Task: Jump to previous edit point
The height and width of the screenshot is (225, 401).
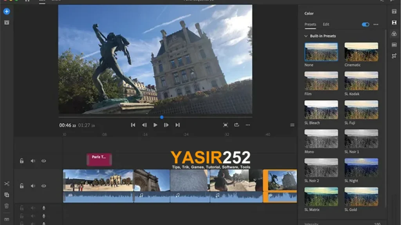Action: pos(133,125)
